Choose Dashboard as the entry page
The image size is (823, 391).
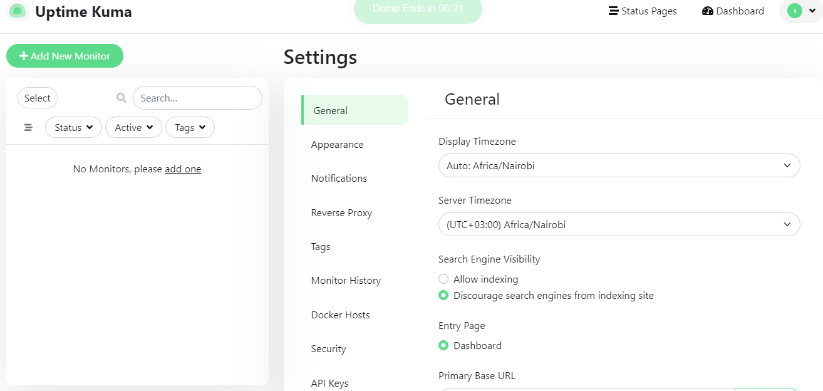[443, 345]
